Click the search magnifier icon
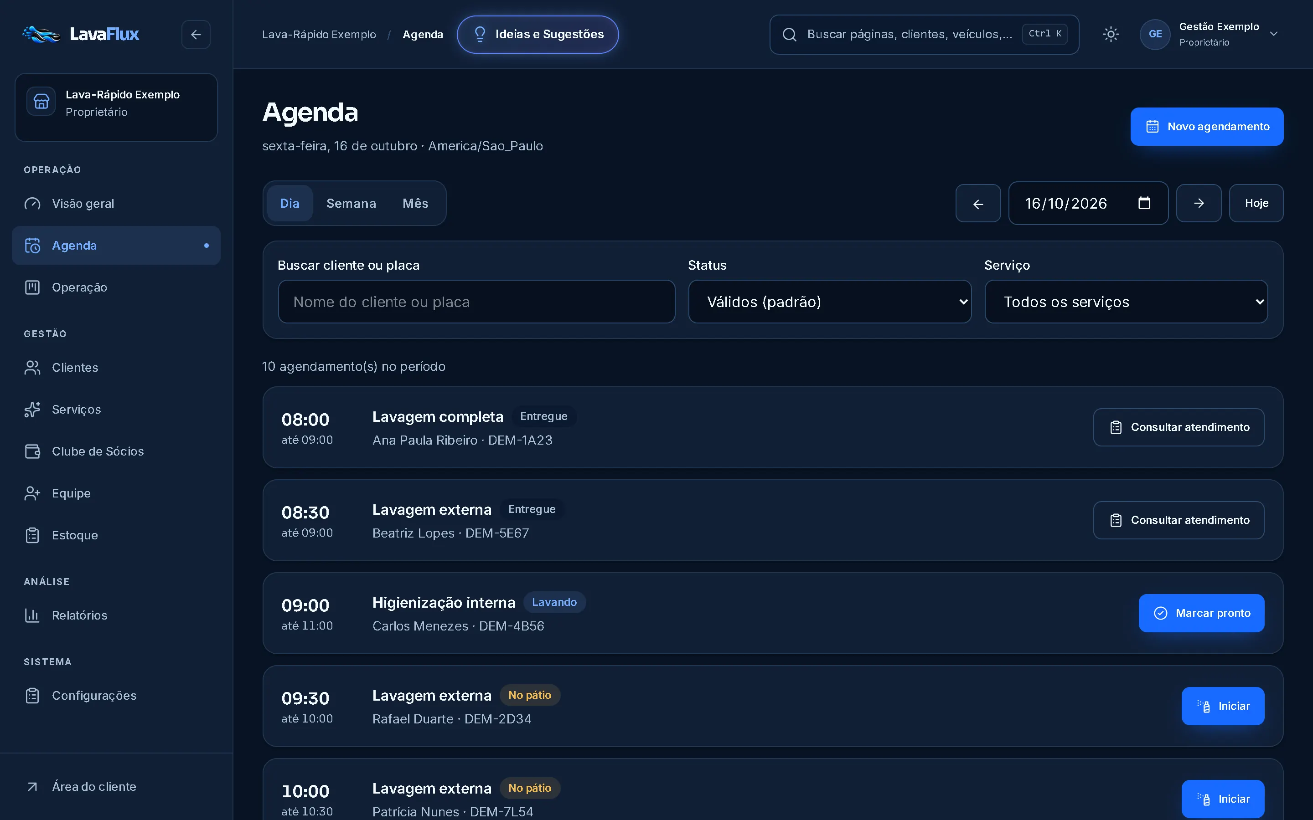Screen dimensions: 1313x820 click(790, 35)
